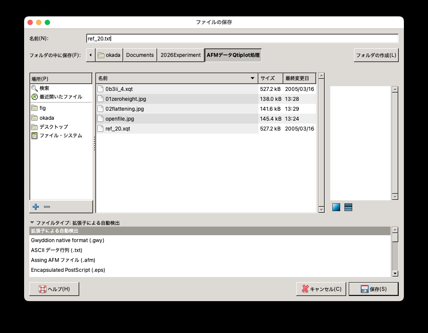Click the size 138.0 kB cell
Image resolution: width=428 pixels, height=333 pixels.
coord(270,99)
